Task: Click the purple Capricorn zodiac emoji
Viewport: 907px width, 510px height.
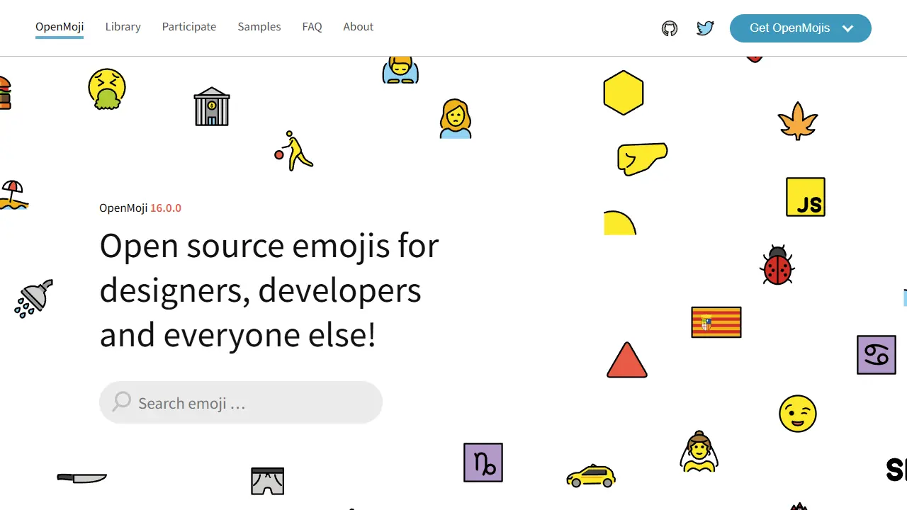Action: (x=483, y=463)
